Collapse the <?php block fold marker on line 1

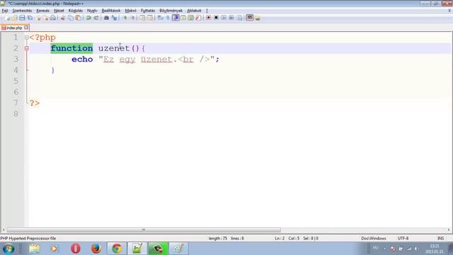(x=27, y=38)
